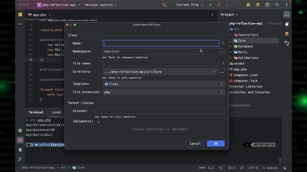The height and width of the screenshot is (172, 307).
Task: Open the more run actions menu
Action: (227, 5)
